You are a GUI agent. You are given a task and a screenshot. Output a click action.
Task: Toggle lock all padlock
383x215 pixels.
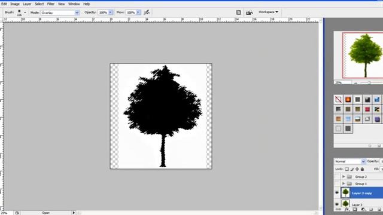(x=362, y=169)
